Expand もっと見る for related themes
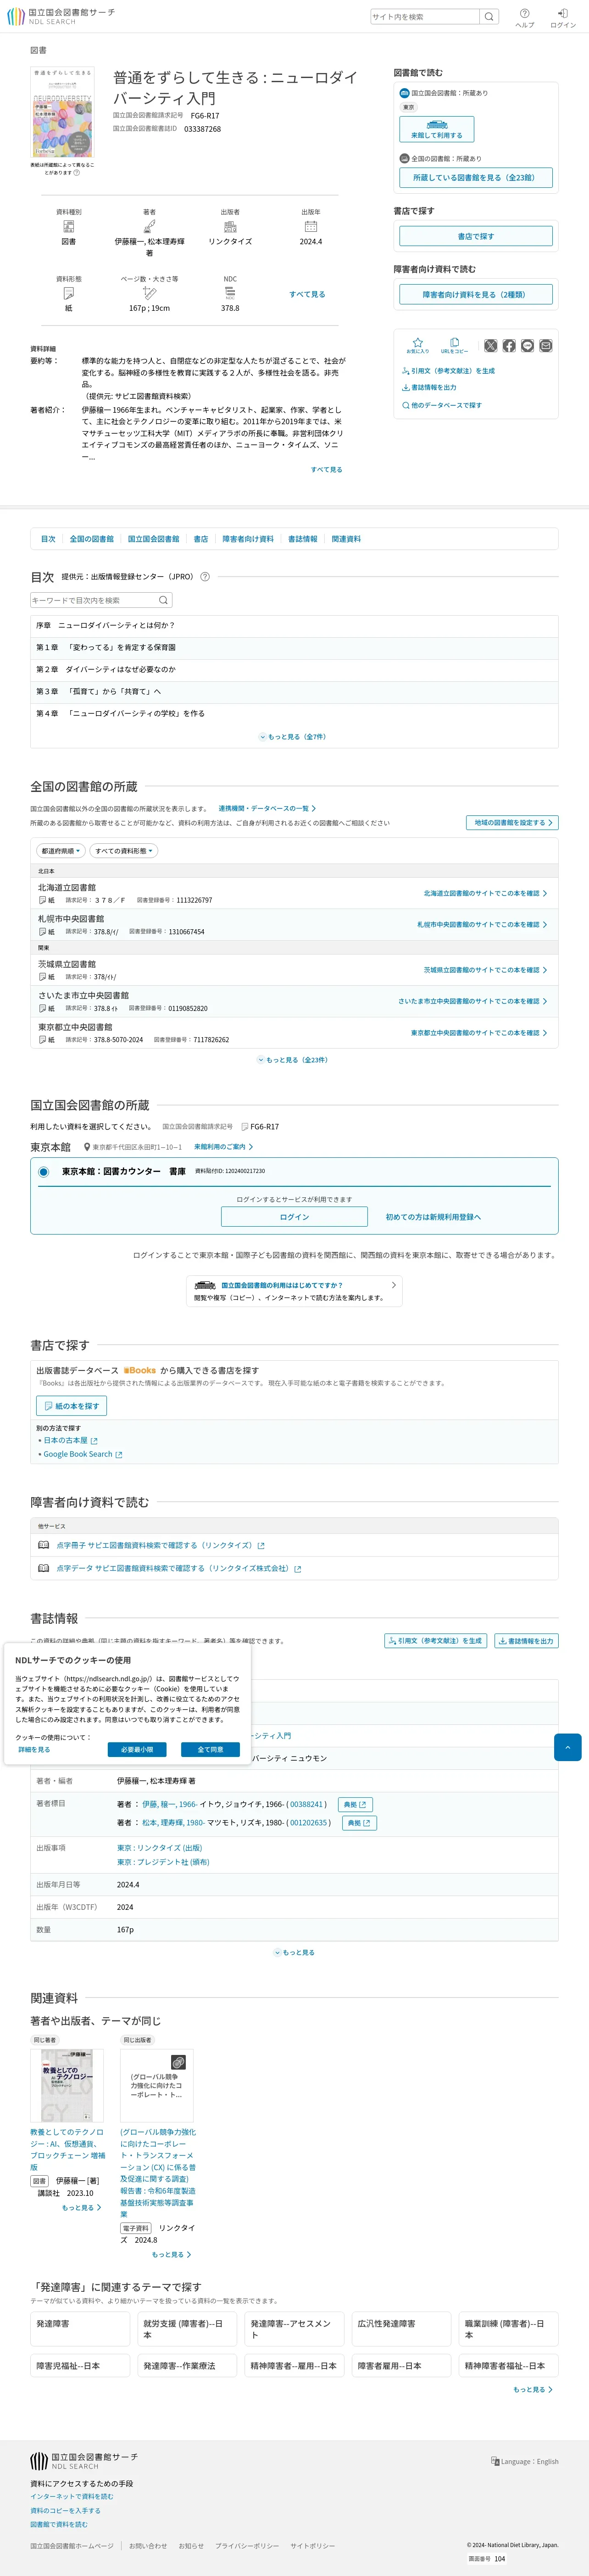 (533, 2389)
